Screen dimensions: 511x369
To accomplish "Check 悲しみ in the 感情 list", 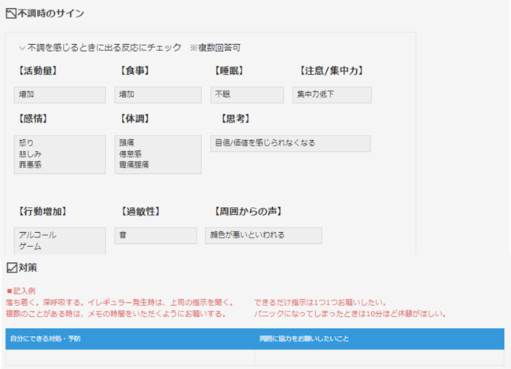I will (x=29, y=154).
